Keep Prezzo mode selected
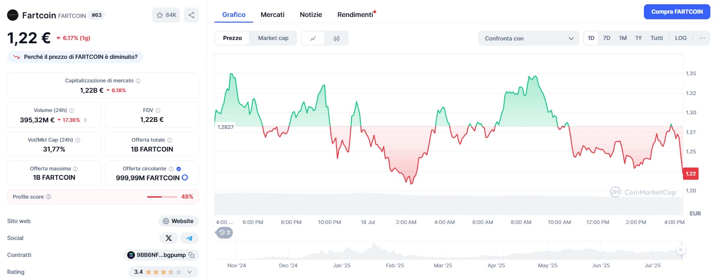The height and width of the screenshot is (280, 716). pos(232,38)
